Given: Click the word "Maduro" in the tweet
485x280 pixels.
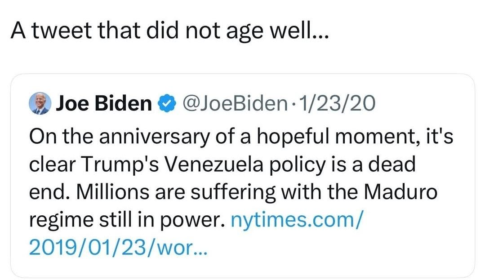Looking at the screenshot, I should (x=400, y=192).
